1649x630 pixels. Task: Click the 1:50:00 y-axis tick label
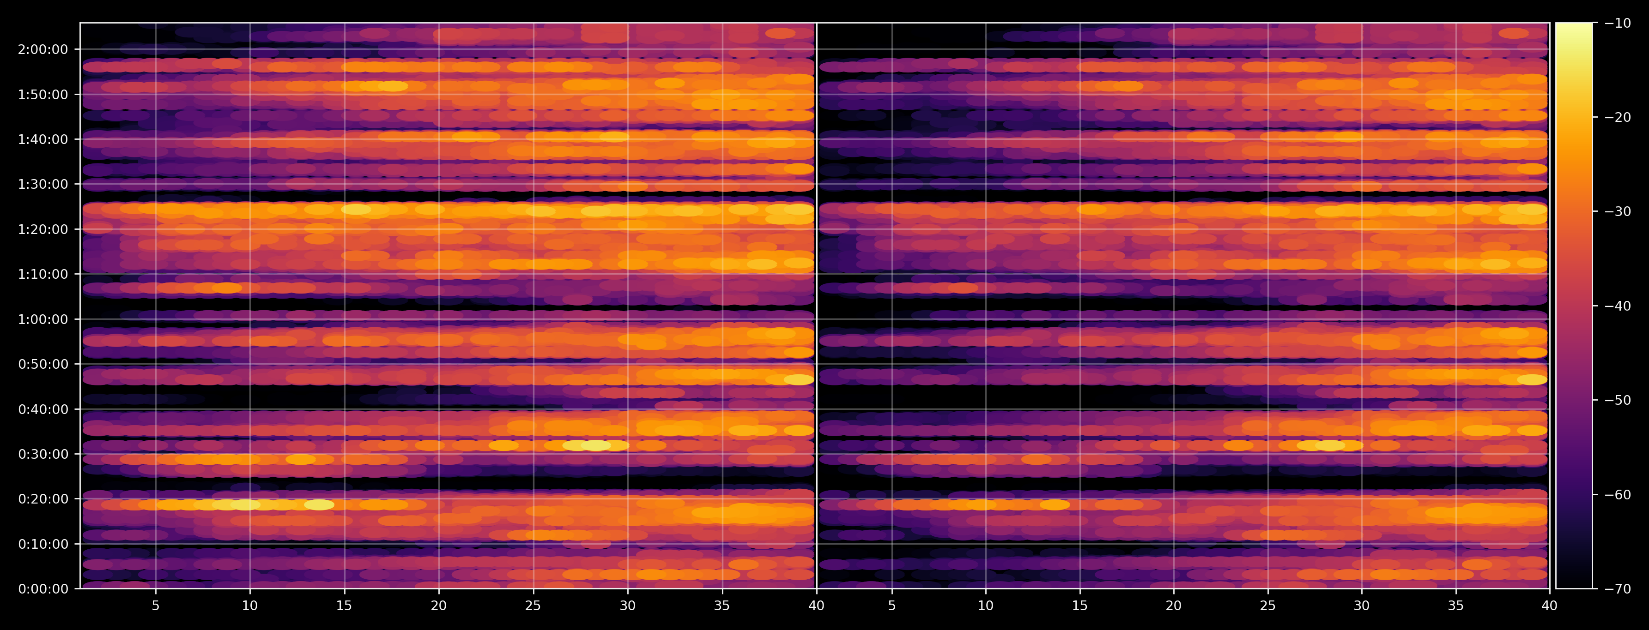click(x=43, y=95)
